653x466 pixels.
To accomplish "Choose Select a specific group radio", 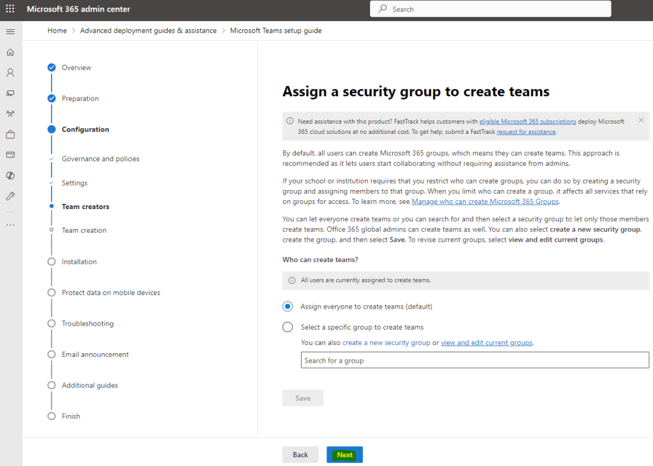I will coord(288,327).
